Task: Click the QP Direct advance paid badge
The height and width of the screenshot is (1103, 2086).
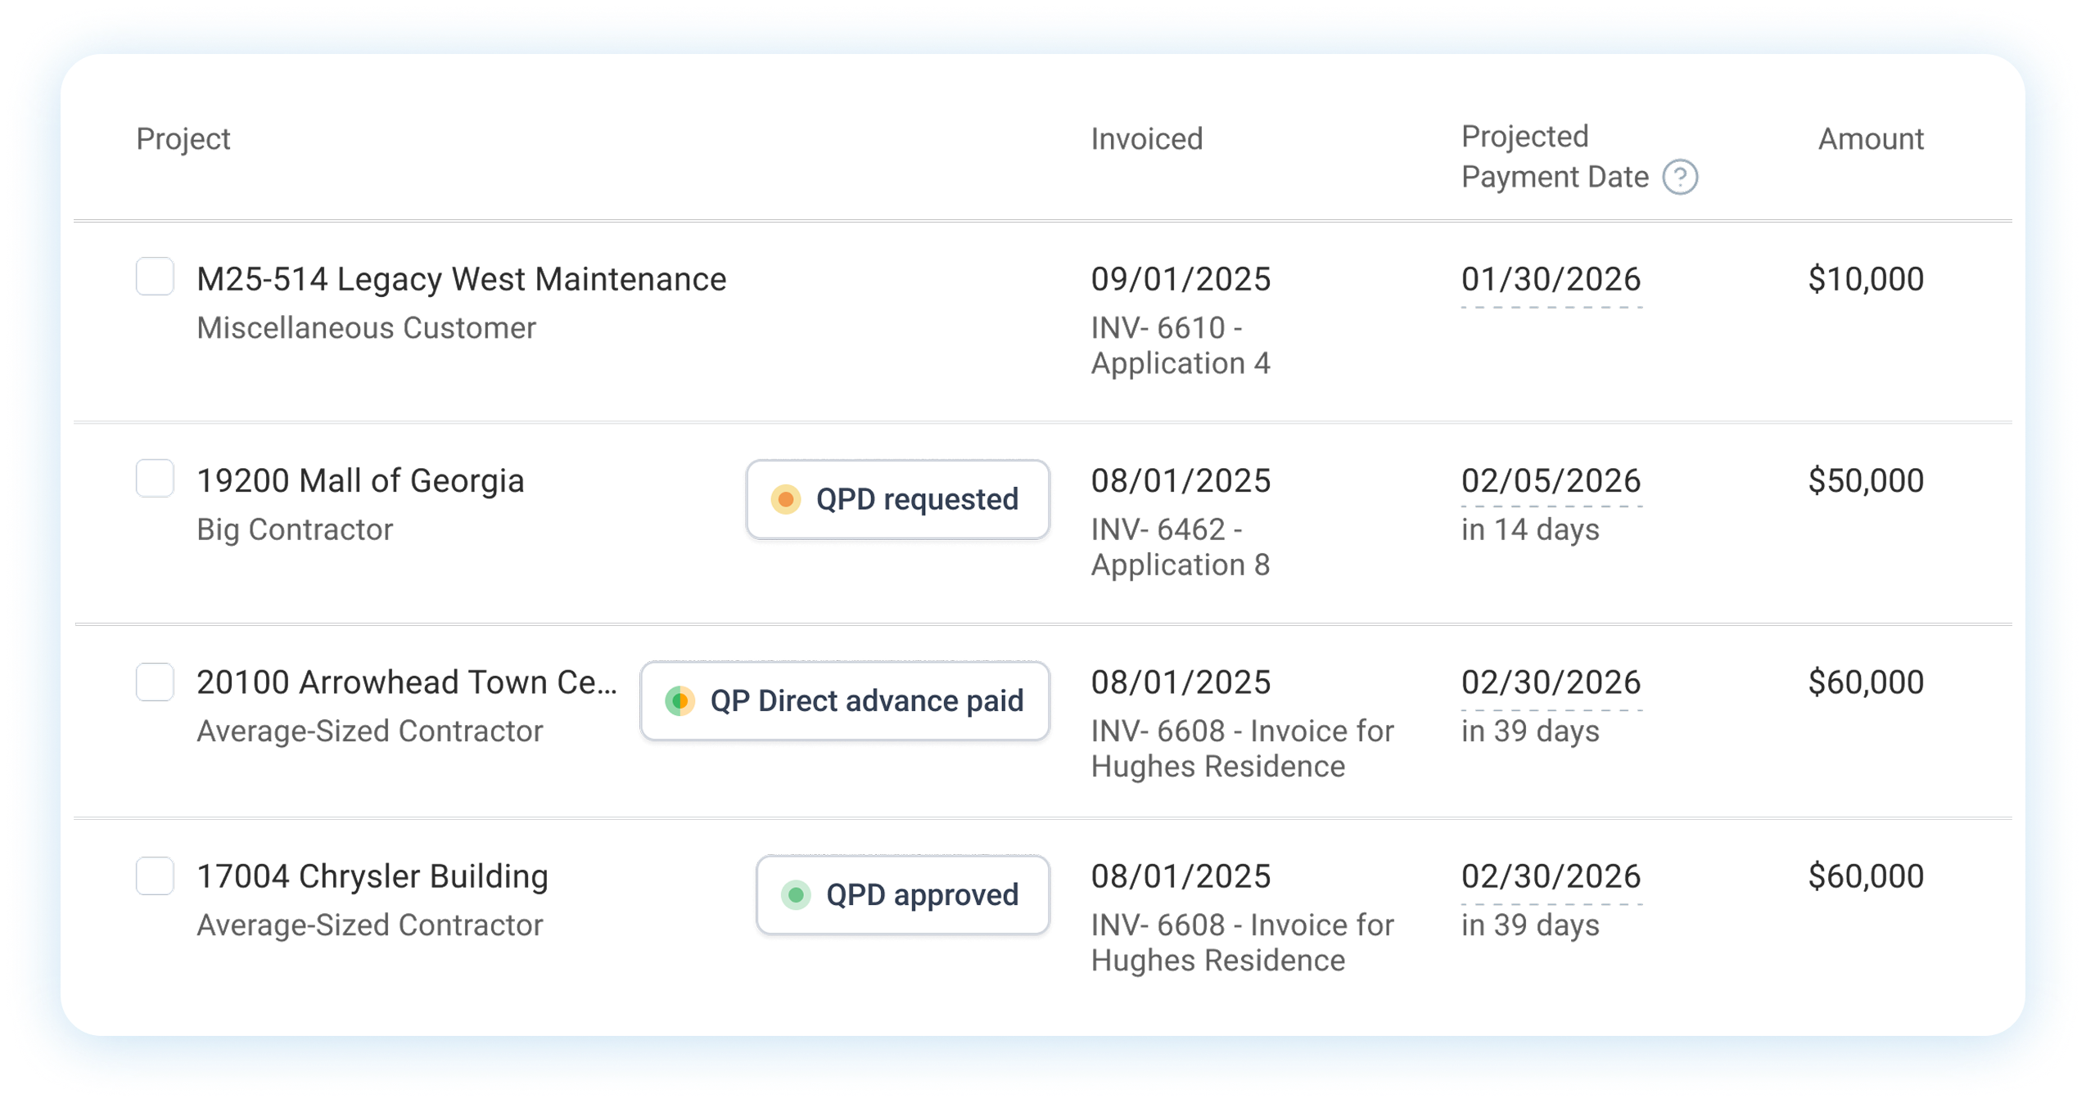Action: [x=845, y=701]
